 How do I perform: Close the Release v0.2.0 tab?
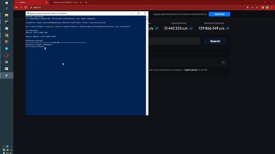(x=81, y=3)
